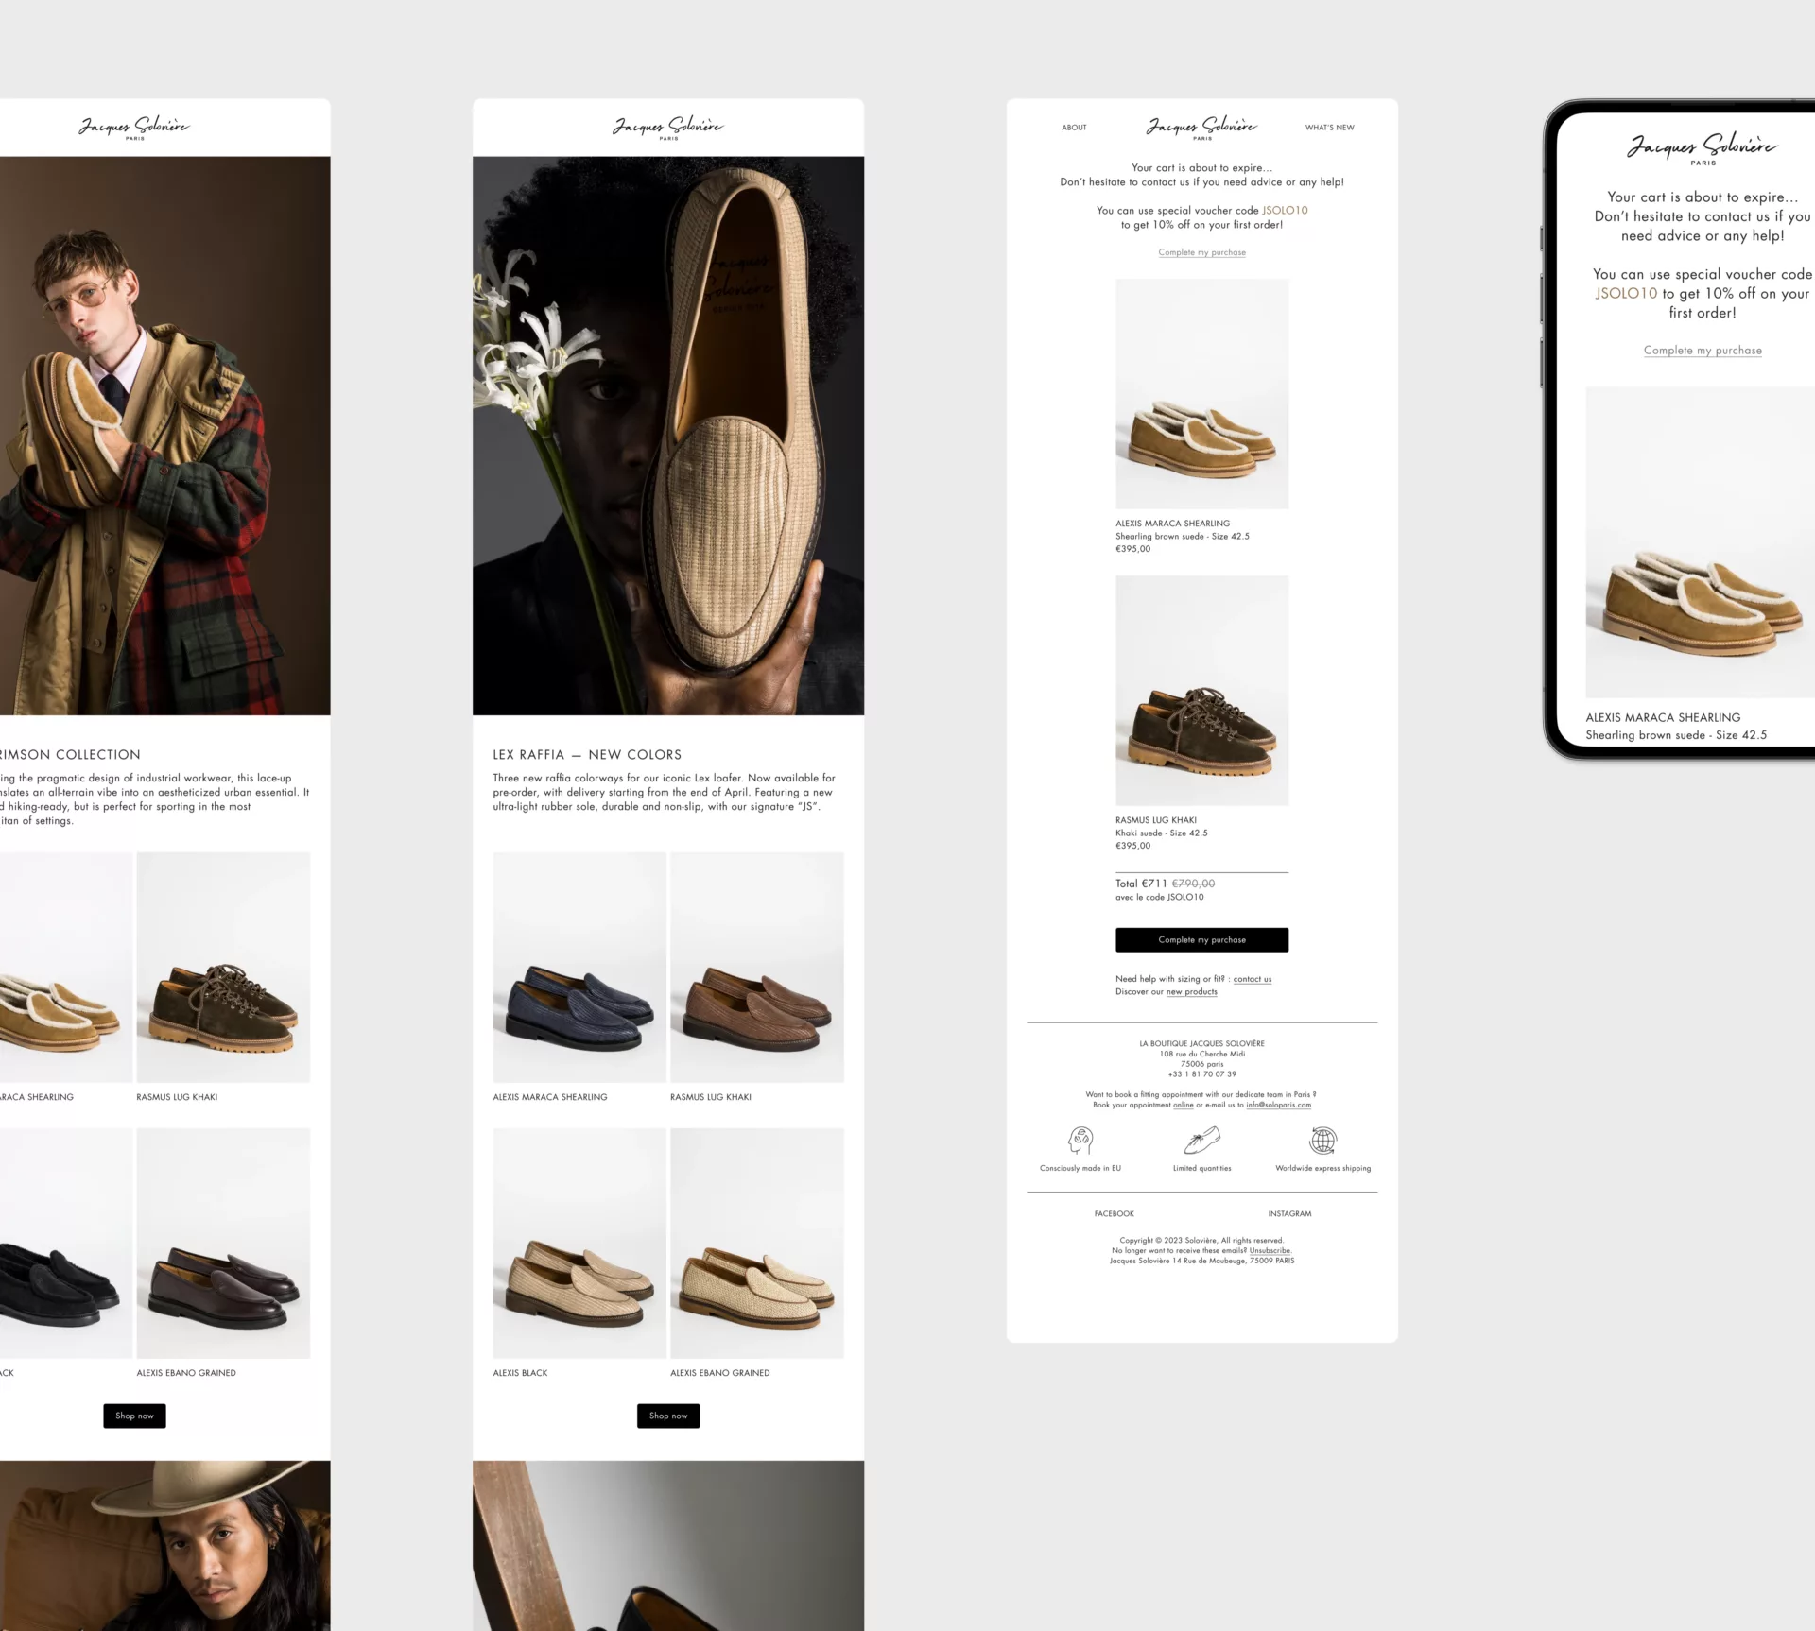Click the ALEXIS BLACK label in Lex Raffia email
Image resolution: width=1815 pixels, height=1631 pixels.
pyautogui.click(x=520, y=1373)
